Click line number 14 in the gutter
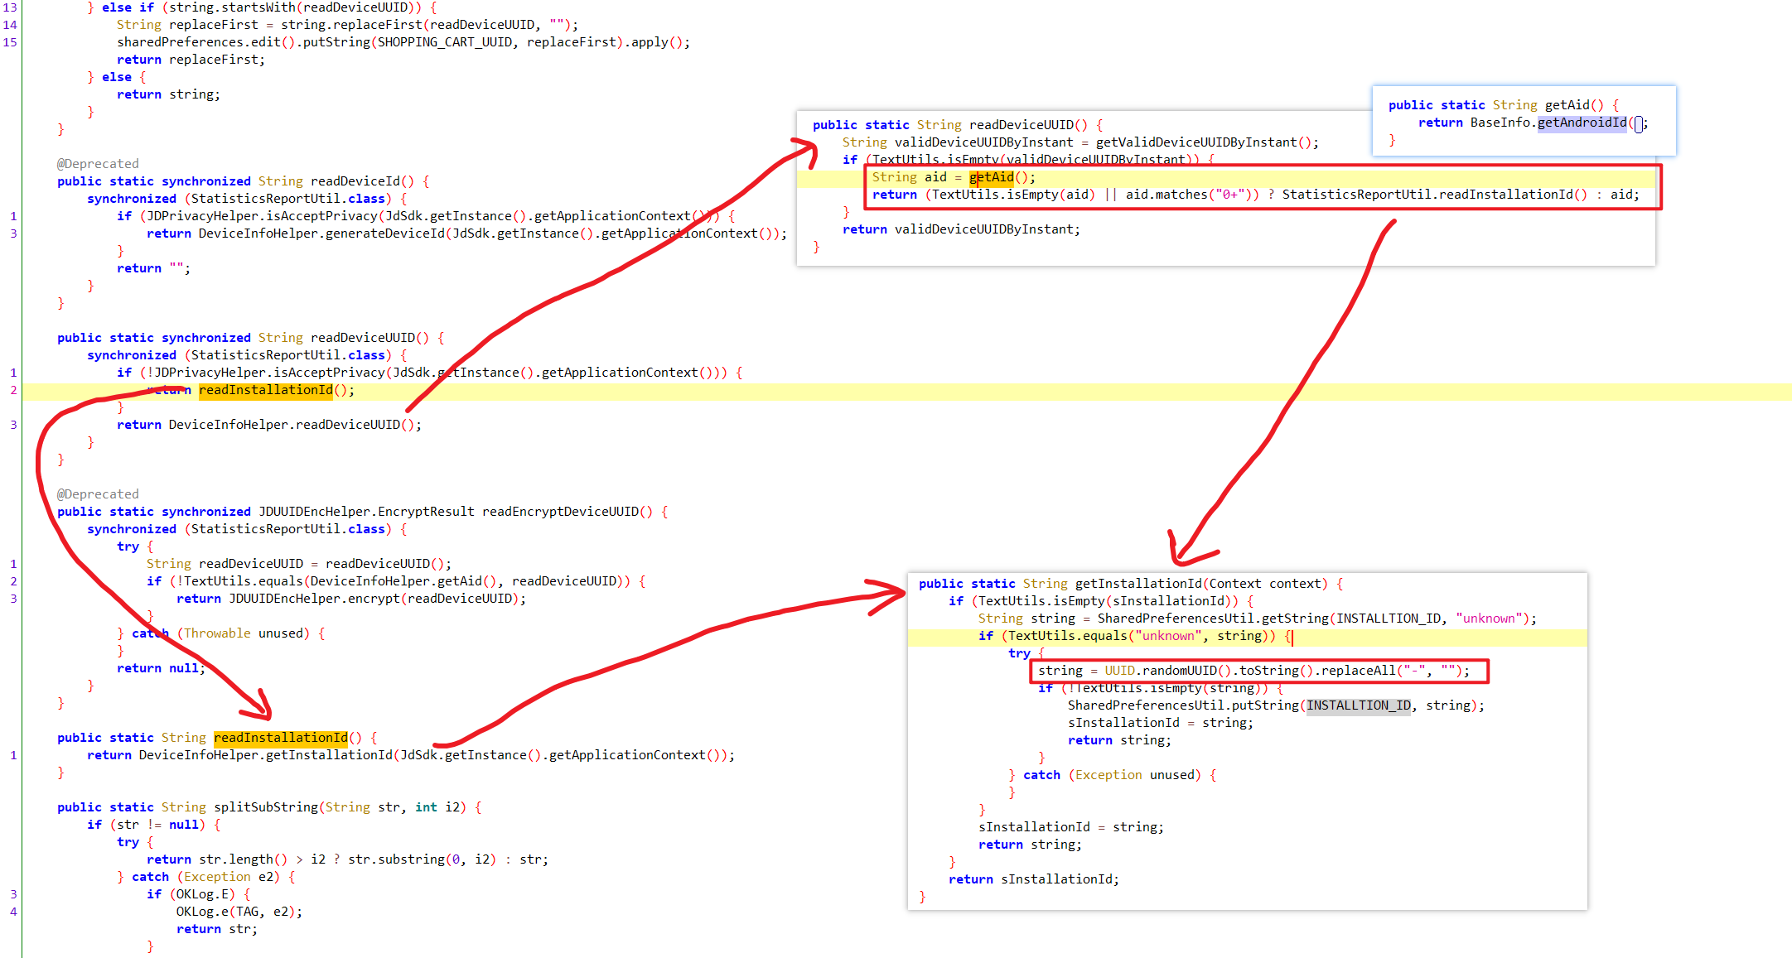1792x958 pixels. (10, 25)
